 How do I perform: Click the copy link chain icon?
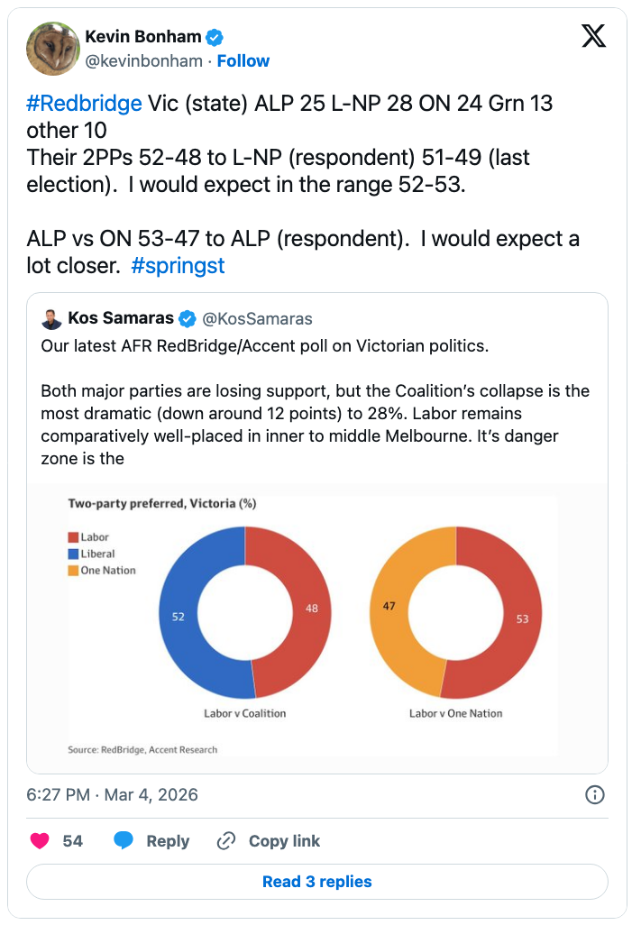click(226, 841)
